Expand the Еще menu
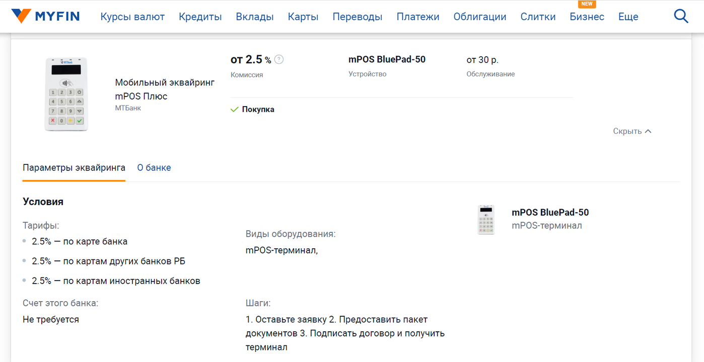704x362 pixels. pos(628,17)
